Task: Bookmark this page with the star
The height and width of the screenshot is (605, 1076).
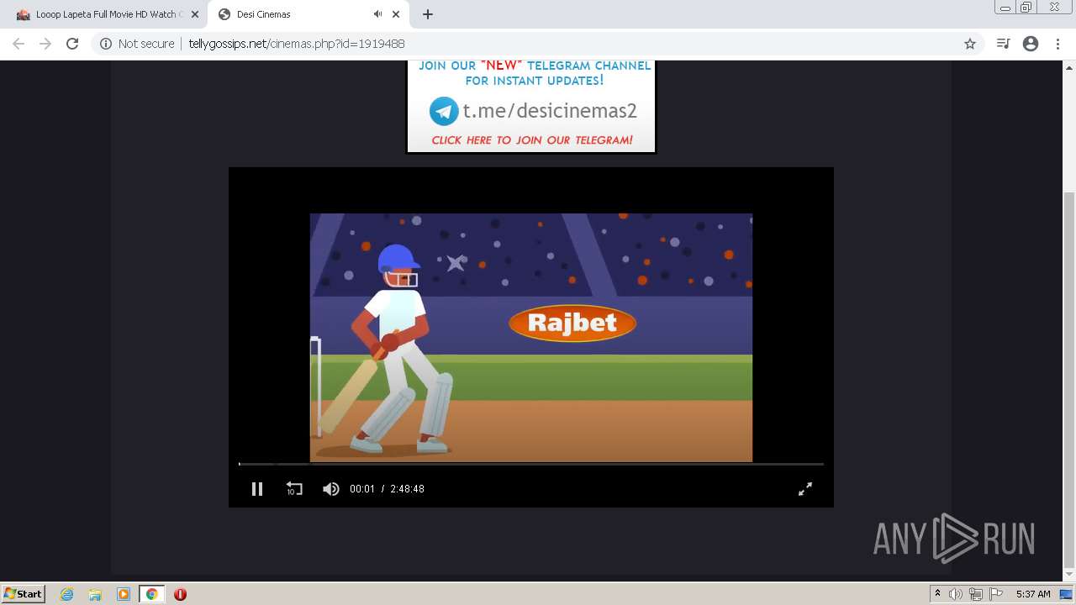Action: click(x=970, y=44)
